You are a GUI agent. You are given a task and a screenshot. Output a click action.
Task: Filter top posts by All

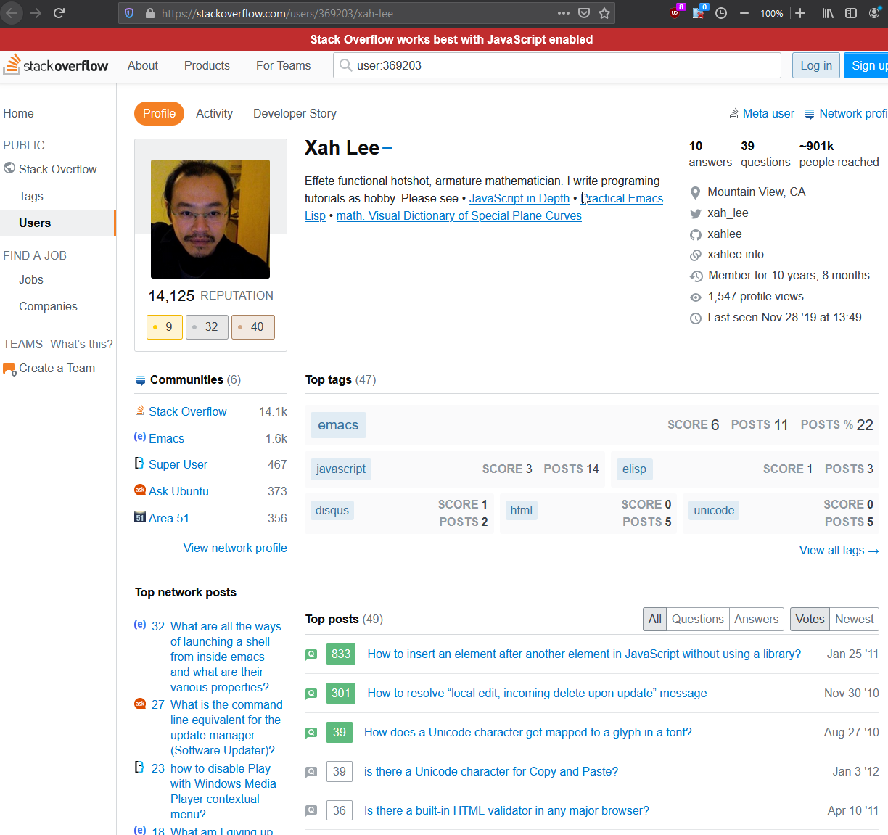pos(654,619)
